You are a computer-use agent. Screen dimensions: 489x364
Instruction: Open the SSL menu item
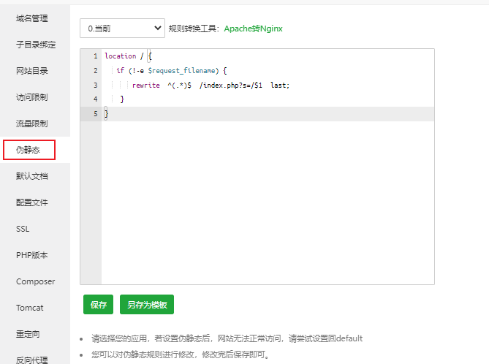(x=23, y=229)
